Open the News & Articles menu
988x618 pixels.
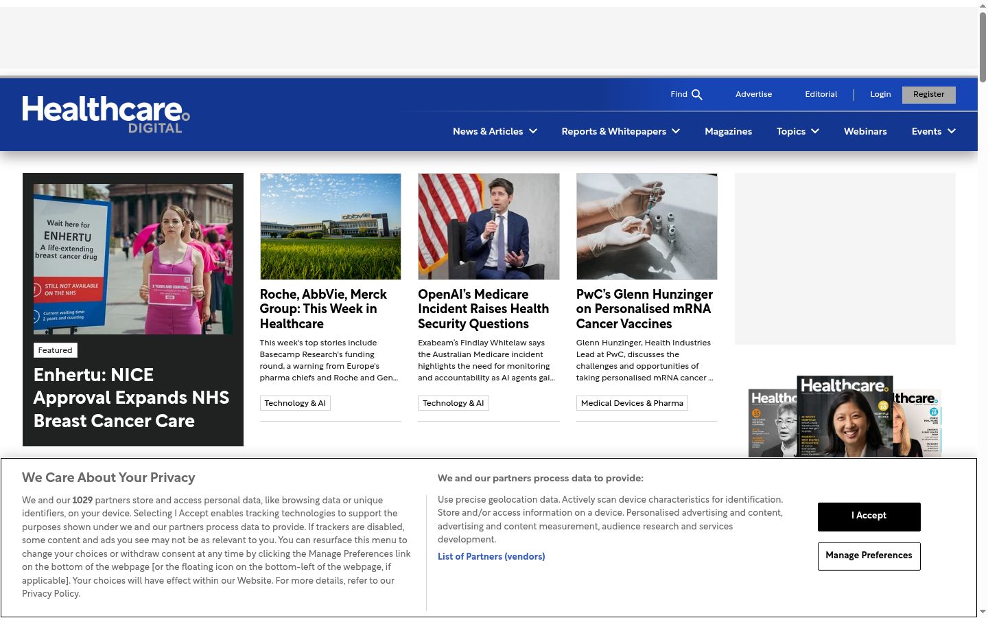[488, 131]
